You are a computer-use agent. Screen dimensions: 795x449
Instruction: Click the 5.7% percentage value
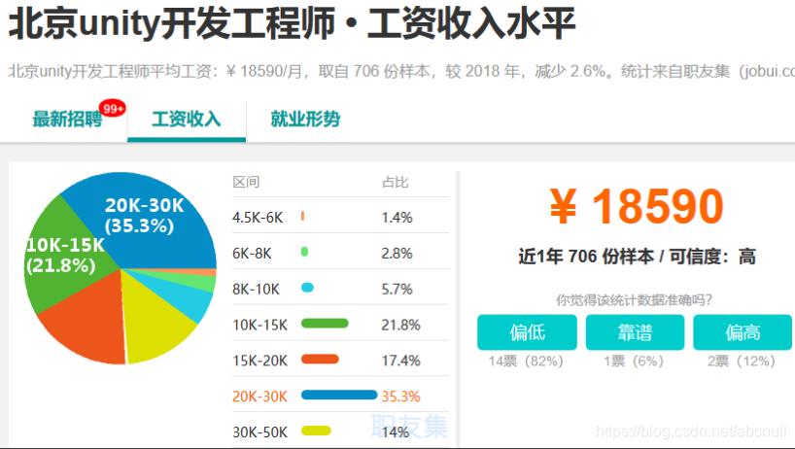pyautogui.click(x=397, y=290)
